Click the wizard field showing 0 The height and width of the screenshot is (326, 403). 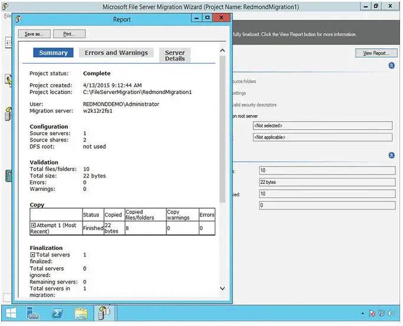tap(327, 205)
